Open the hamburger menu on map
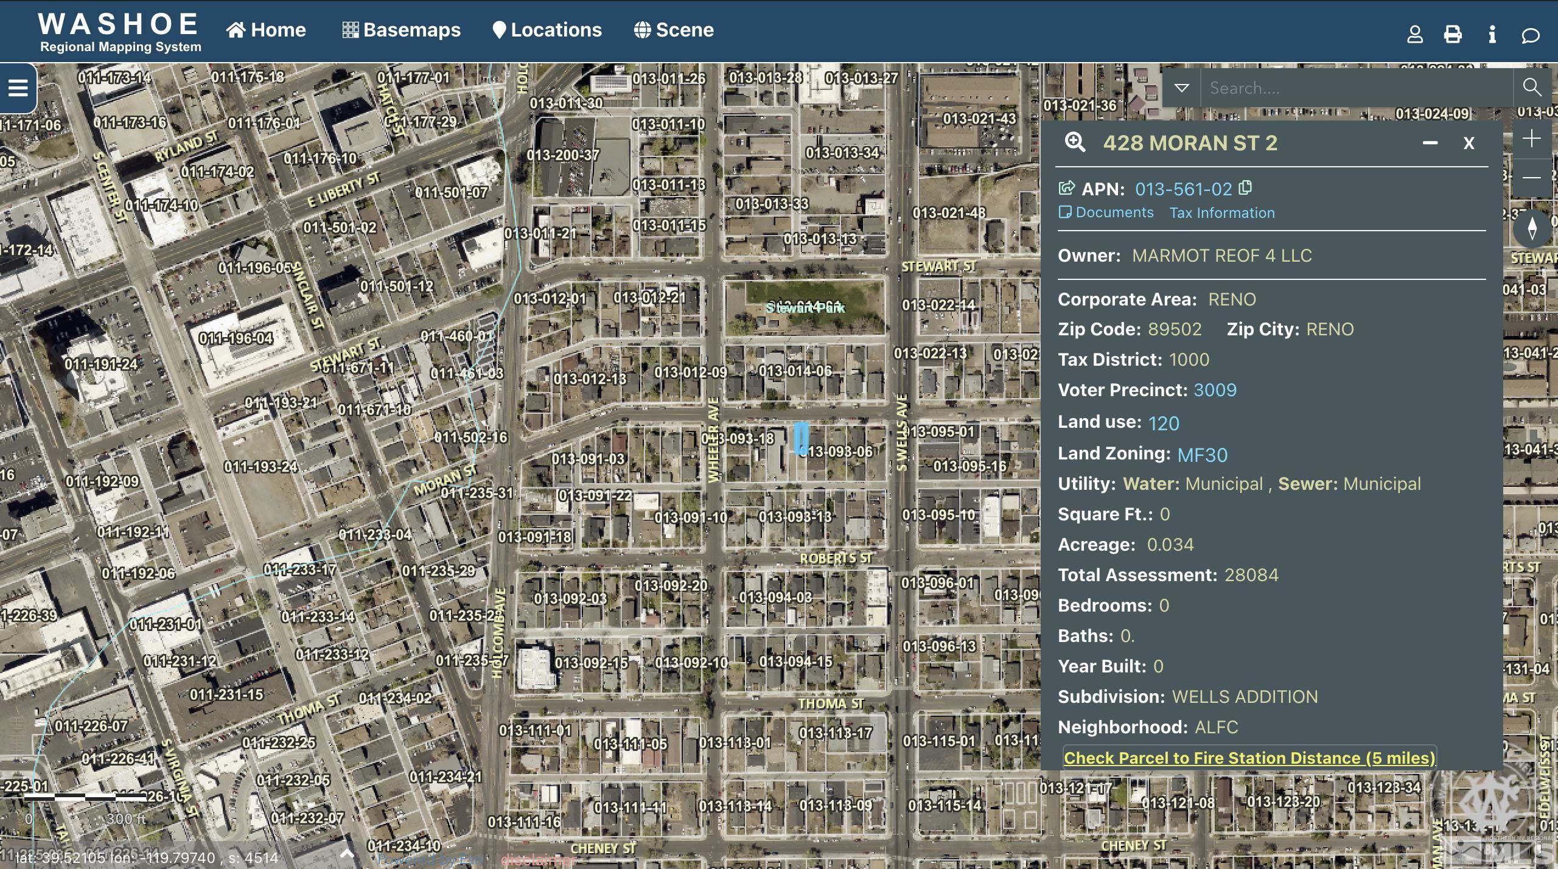 [18, 88]
